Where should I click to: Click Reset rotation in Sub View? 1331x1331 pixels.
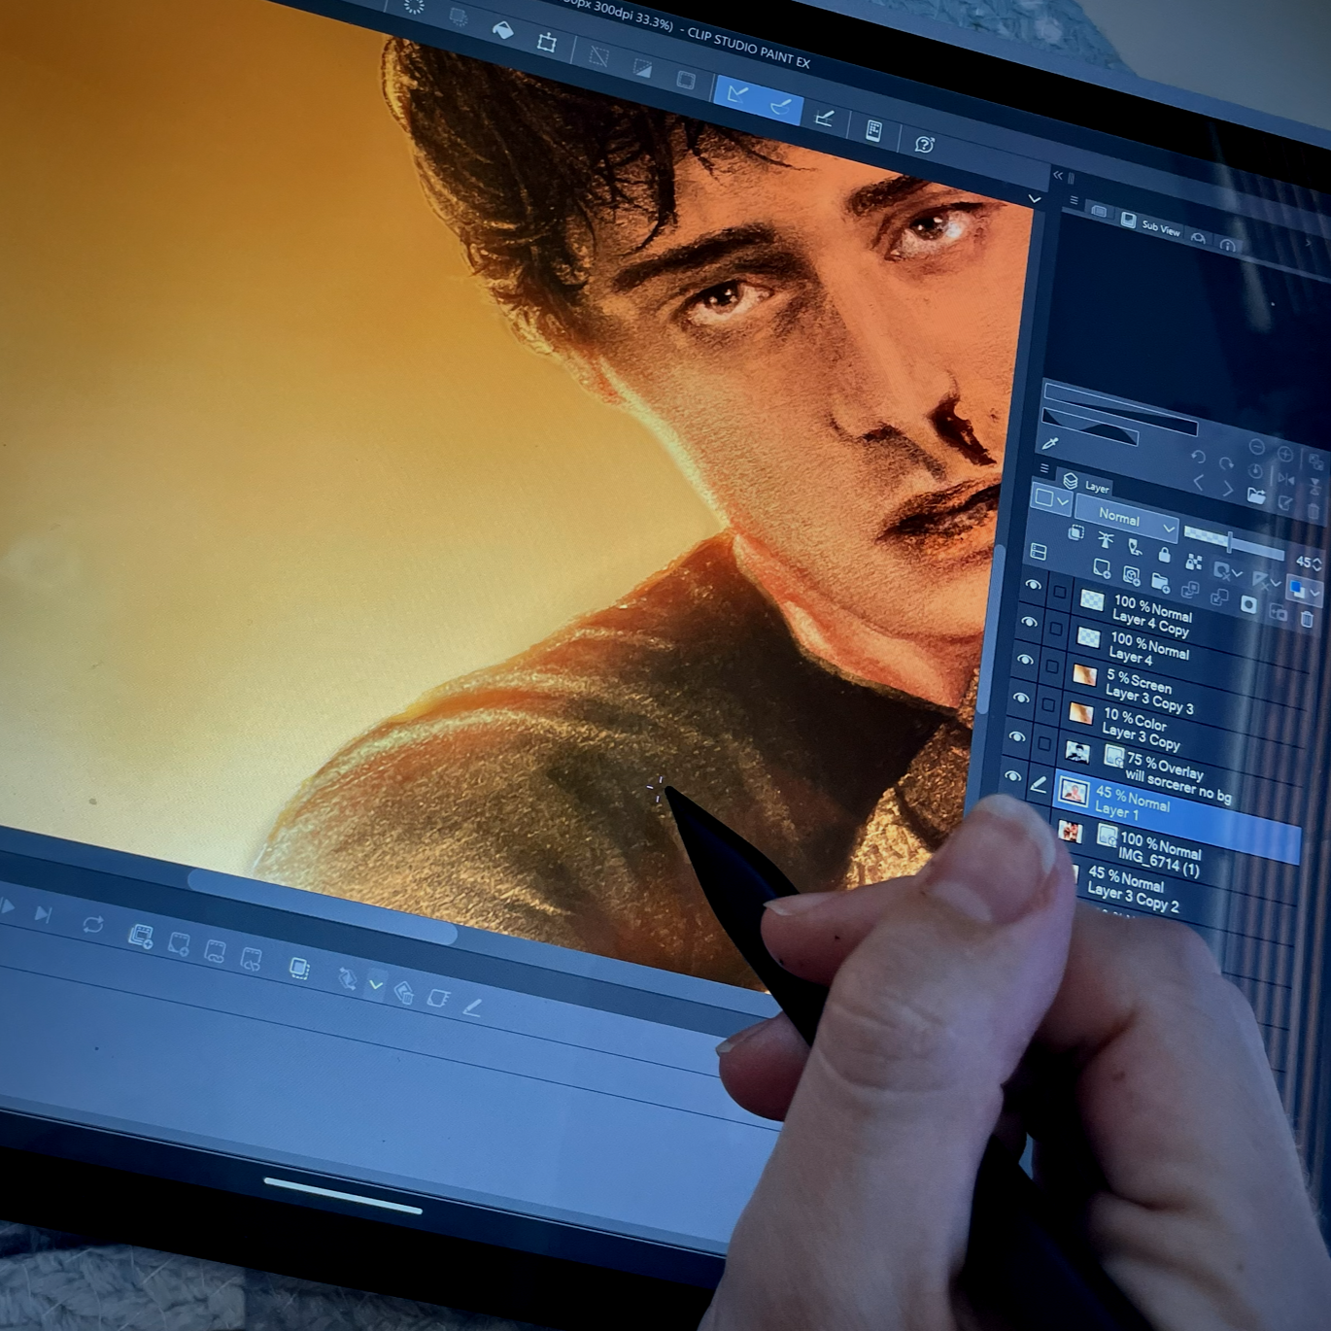click(1255, 472)
